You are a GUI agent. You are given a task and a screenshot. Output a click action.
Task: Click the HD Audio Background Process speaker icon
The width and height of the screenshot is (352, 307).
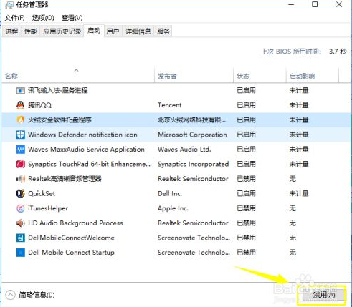(21, 223)
